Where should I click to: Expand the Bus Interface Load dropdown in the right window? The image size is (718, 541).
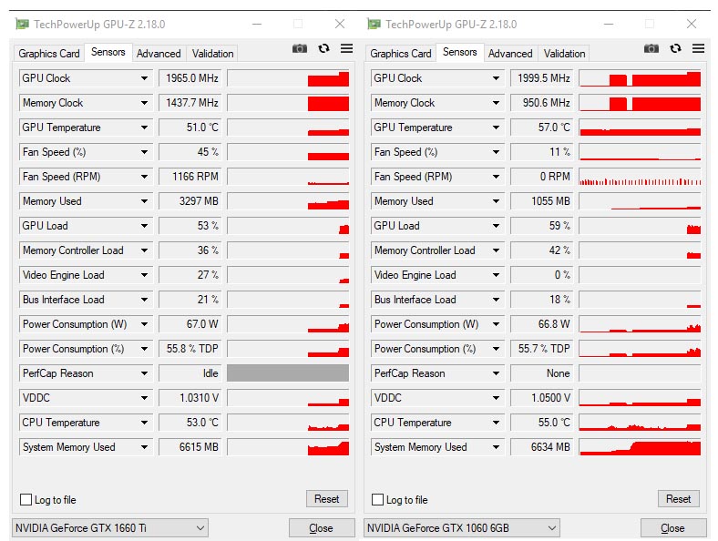[496, 300]
